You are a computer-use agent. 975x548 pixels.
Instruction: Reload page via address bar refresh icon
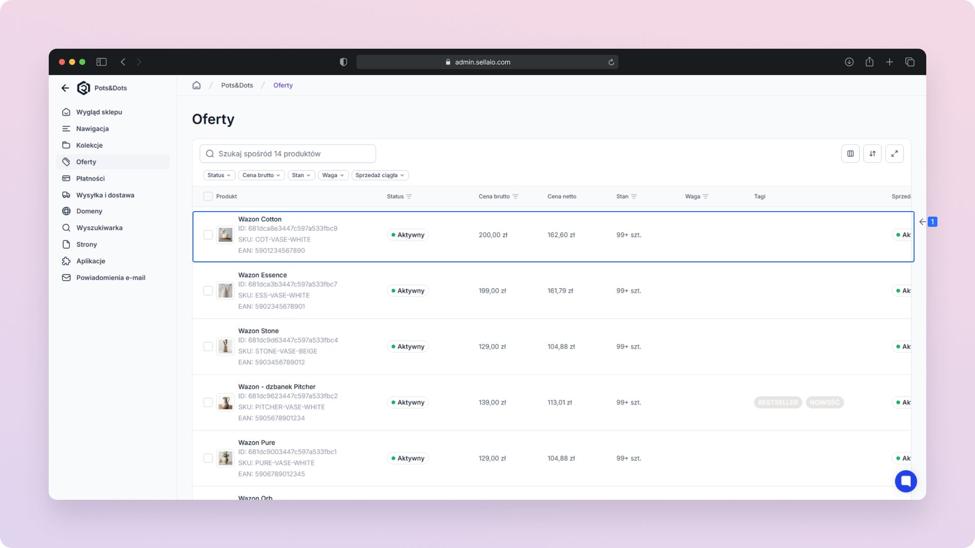pyautogui.click(x=611, y=62)
